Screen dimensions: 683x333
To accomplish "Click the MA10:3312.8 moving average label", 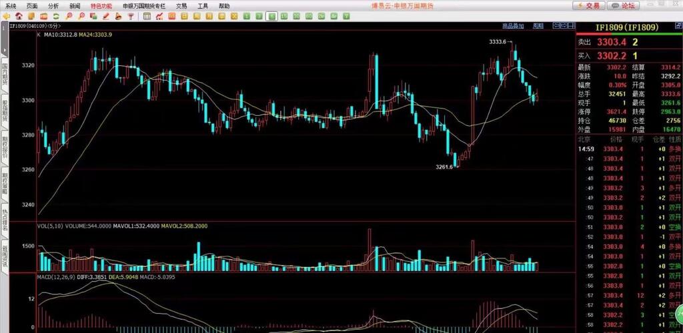I will (59, 35).
